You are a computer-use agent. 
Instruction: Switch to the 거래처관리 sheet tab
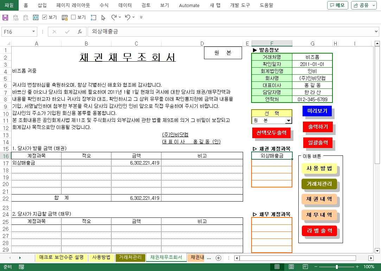(130, 258)
